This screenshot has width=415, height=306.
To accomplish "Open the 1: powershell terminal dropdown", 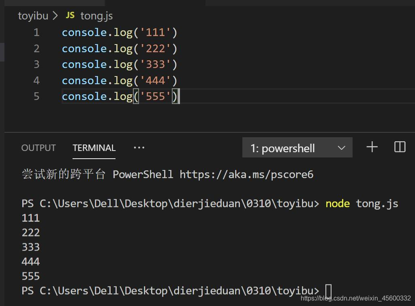I will (297, 147).
